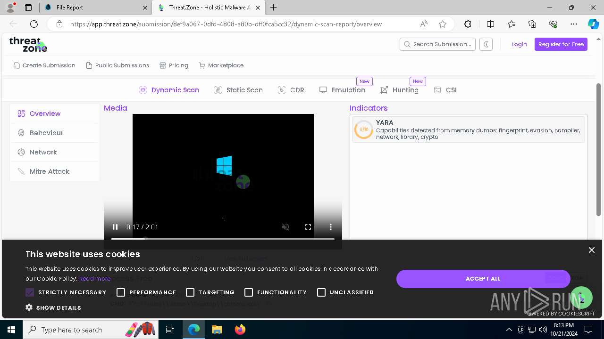Click the YARA score circle
The width and height of the screenshot is (604, 339).
tap(364, 129)
